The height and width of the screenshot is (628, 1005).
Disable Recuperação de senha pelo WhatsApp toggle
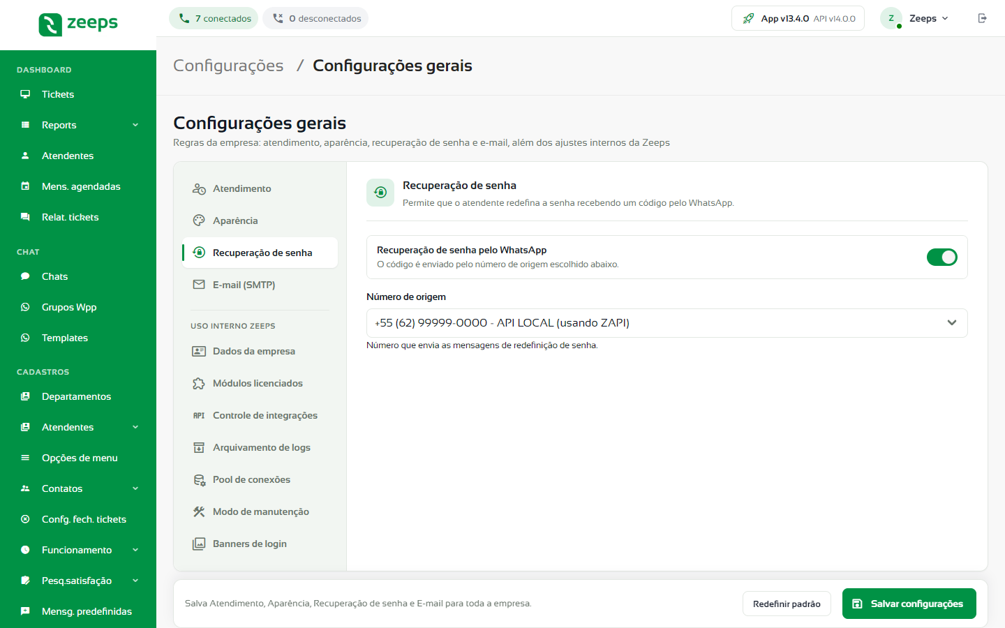942,257
